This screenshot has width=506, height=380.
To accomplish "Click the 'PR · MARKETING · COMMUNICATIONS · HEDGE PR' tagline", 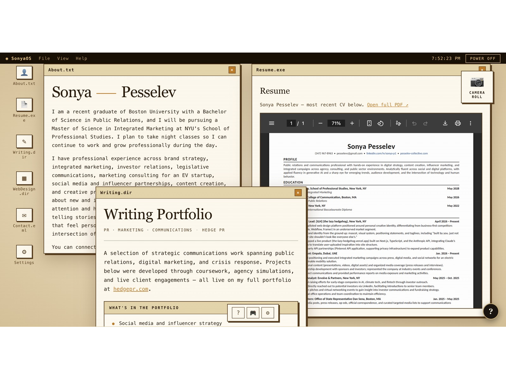I will pos(164,230).
